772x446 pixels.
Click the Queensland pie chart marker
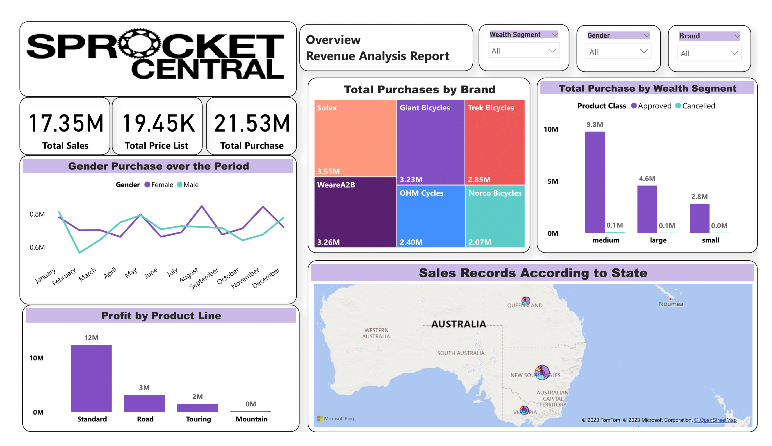pos(526,301)
